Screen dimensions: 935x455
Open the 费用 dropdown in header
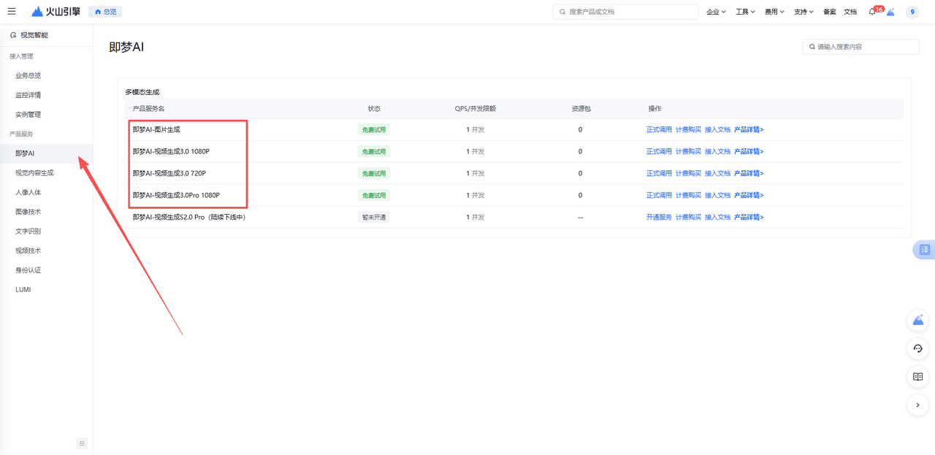[774, 12]
